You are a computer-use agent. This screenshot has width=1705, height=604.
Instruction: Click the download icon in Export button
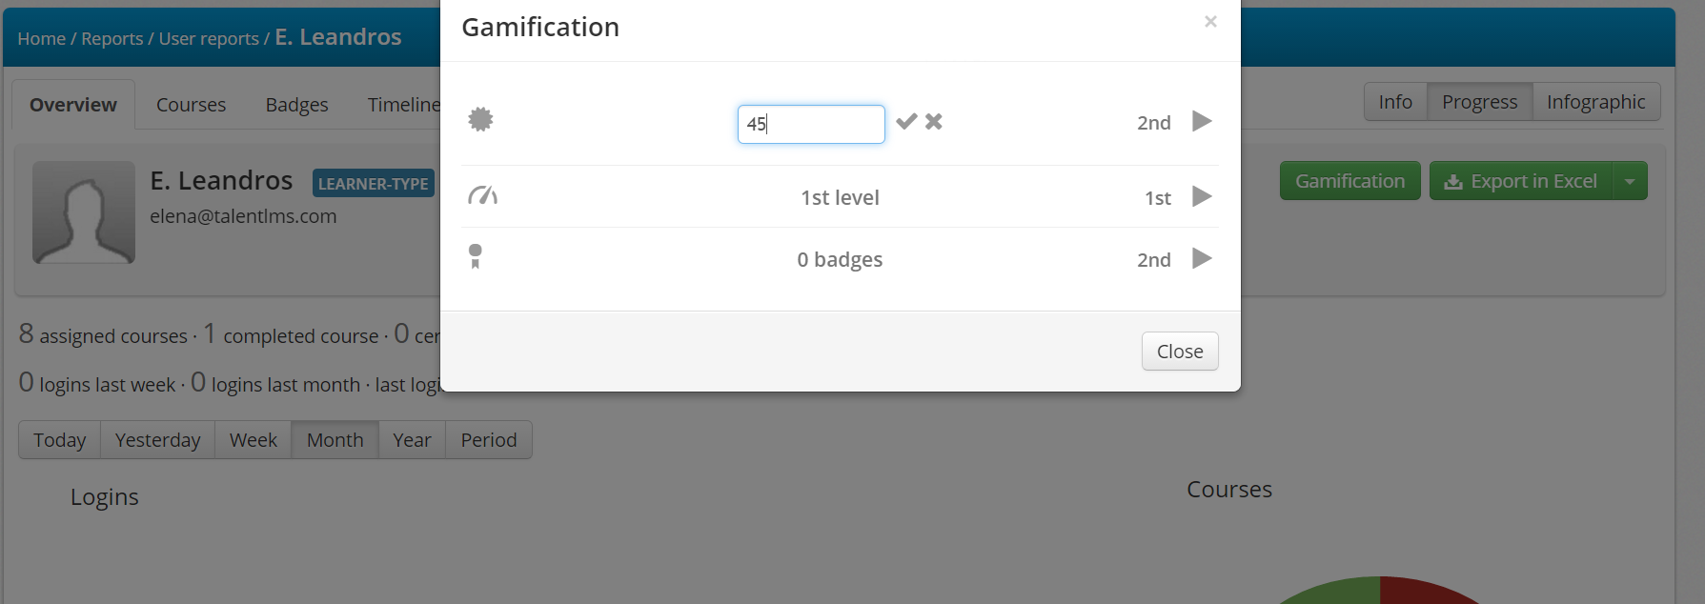pos(1453,181)
